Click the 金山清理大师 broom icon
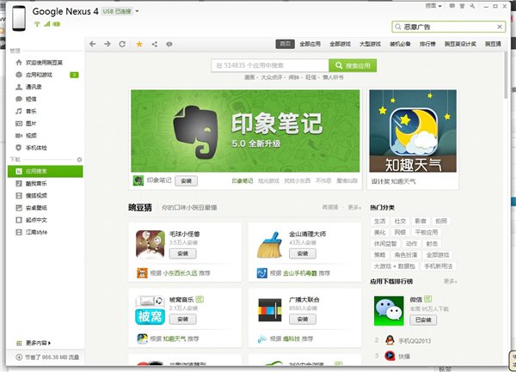This screenshot has width=516, height=372. coord(270,245)
